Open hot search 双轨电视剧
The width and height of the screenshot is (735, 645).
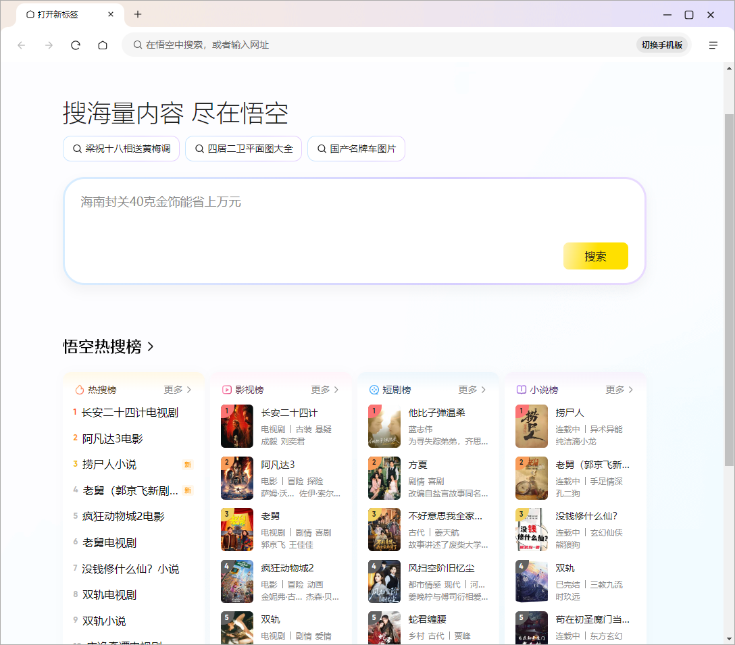[x=109, y=595]
